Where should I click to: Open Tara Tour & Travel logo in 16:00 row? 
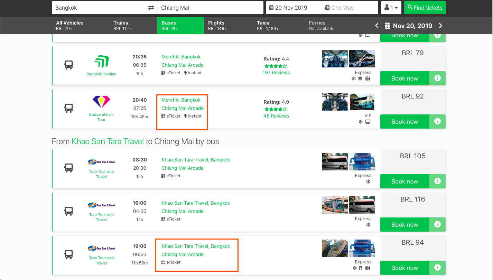(x=101, y=205)
